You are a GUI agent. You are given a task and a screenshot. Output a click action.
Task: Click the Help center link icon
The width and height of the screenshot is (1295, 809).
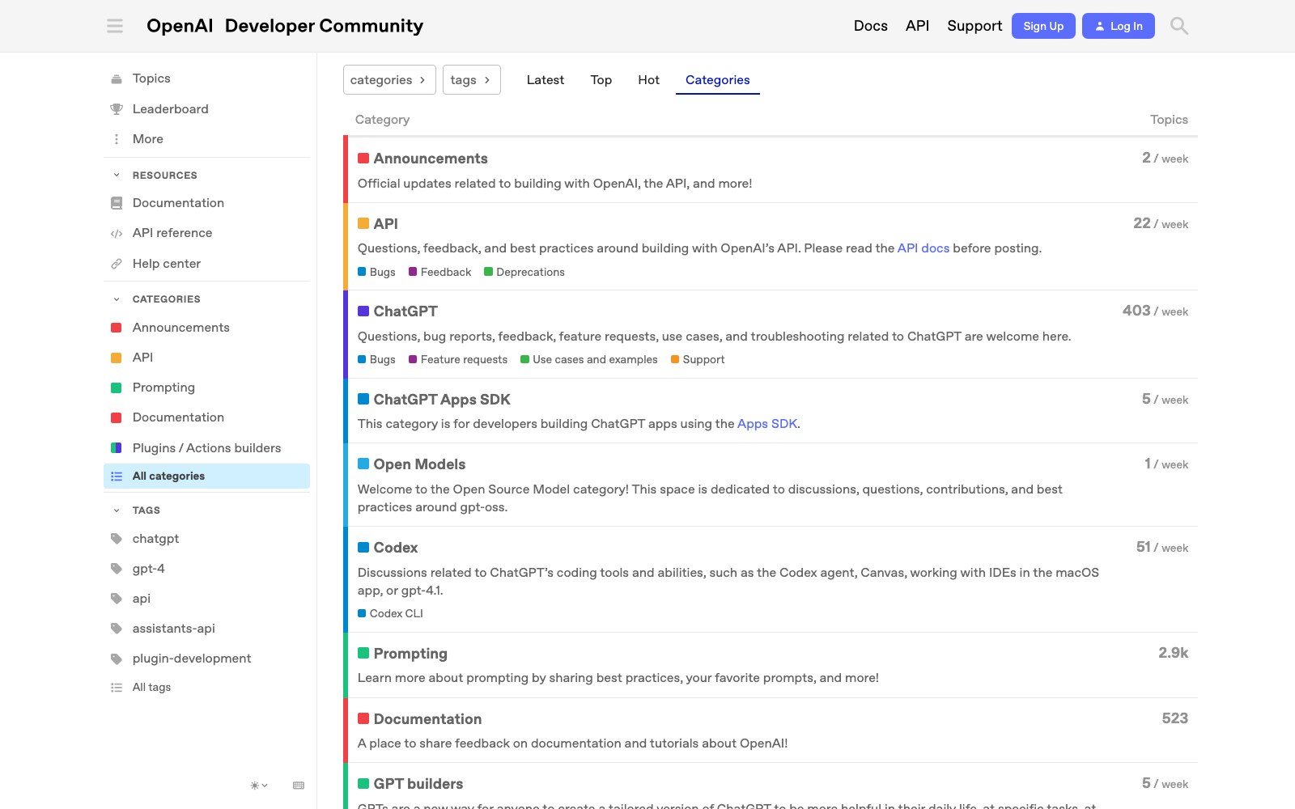click(117, 264)
